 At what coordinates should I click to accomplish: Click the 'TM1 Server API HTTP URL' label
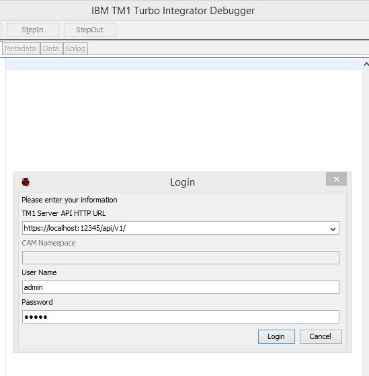coord(63,213)
